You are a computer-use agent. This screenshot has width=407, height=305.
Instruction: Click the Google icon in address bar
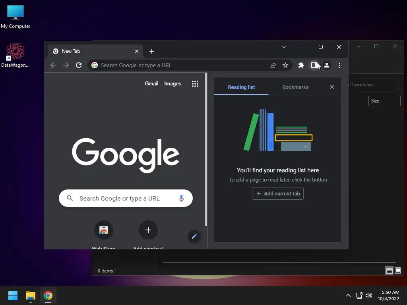click(x=95, y=66)
